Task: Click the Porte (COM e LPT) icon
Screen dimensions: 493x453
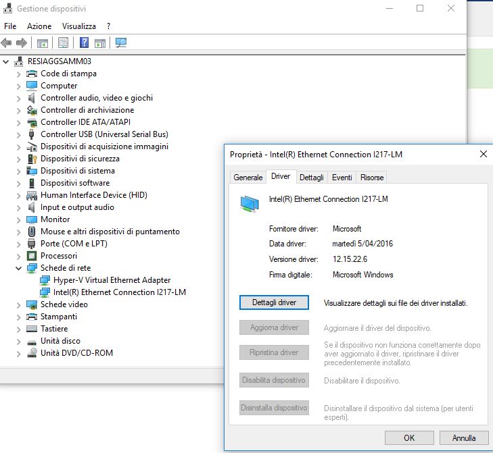Action: point(31,244)
